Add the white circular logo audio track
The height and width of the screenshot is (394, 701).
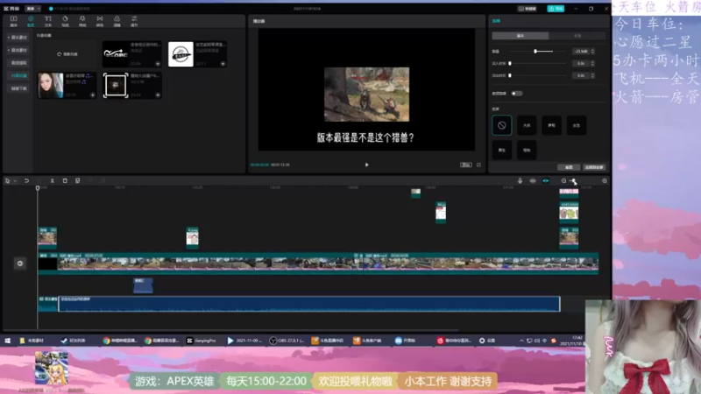223,64
